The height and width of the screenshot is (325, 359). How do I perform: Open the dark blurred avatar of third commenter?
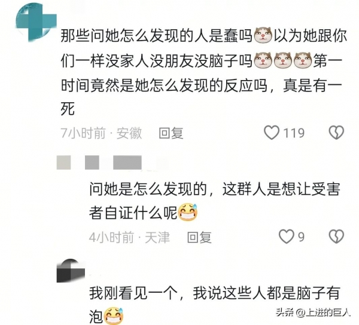tap(71, 271)
